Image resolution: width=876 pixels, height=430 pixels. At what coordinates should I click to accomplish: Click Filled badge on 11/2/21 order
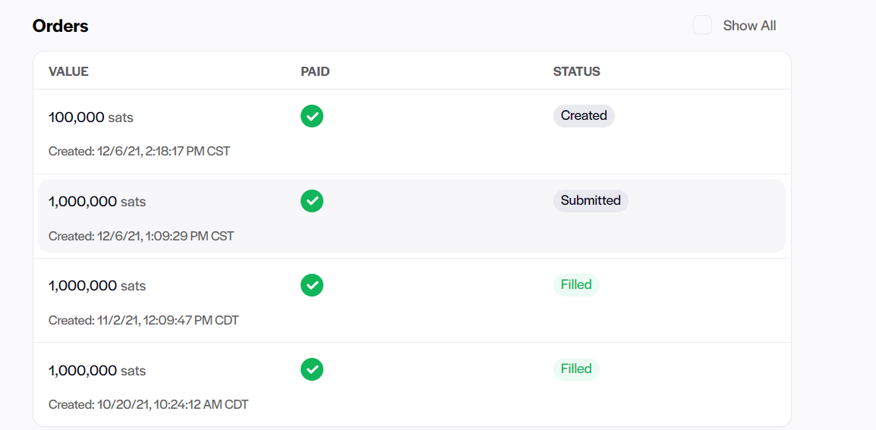576,285
